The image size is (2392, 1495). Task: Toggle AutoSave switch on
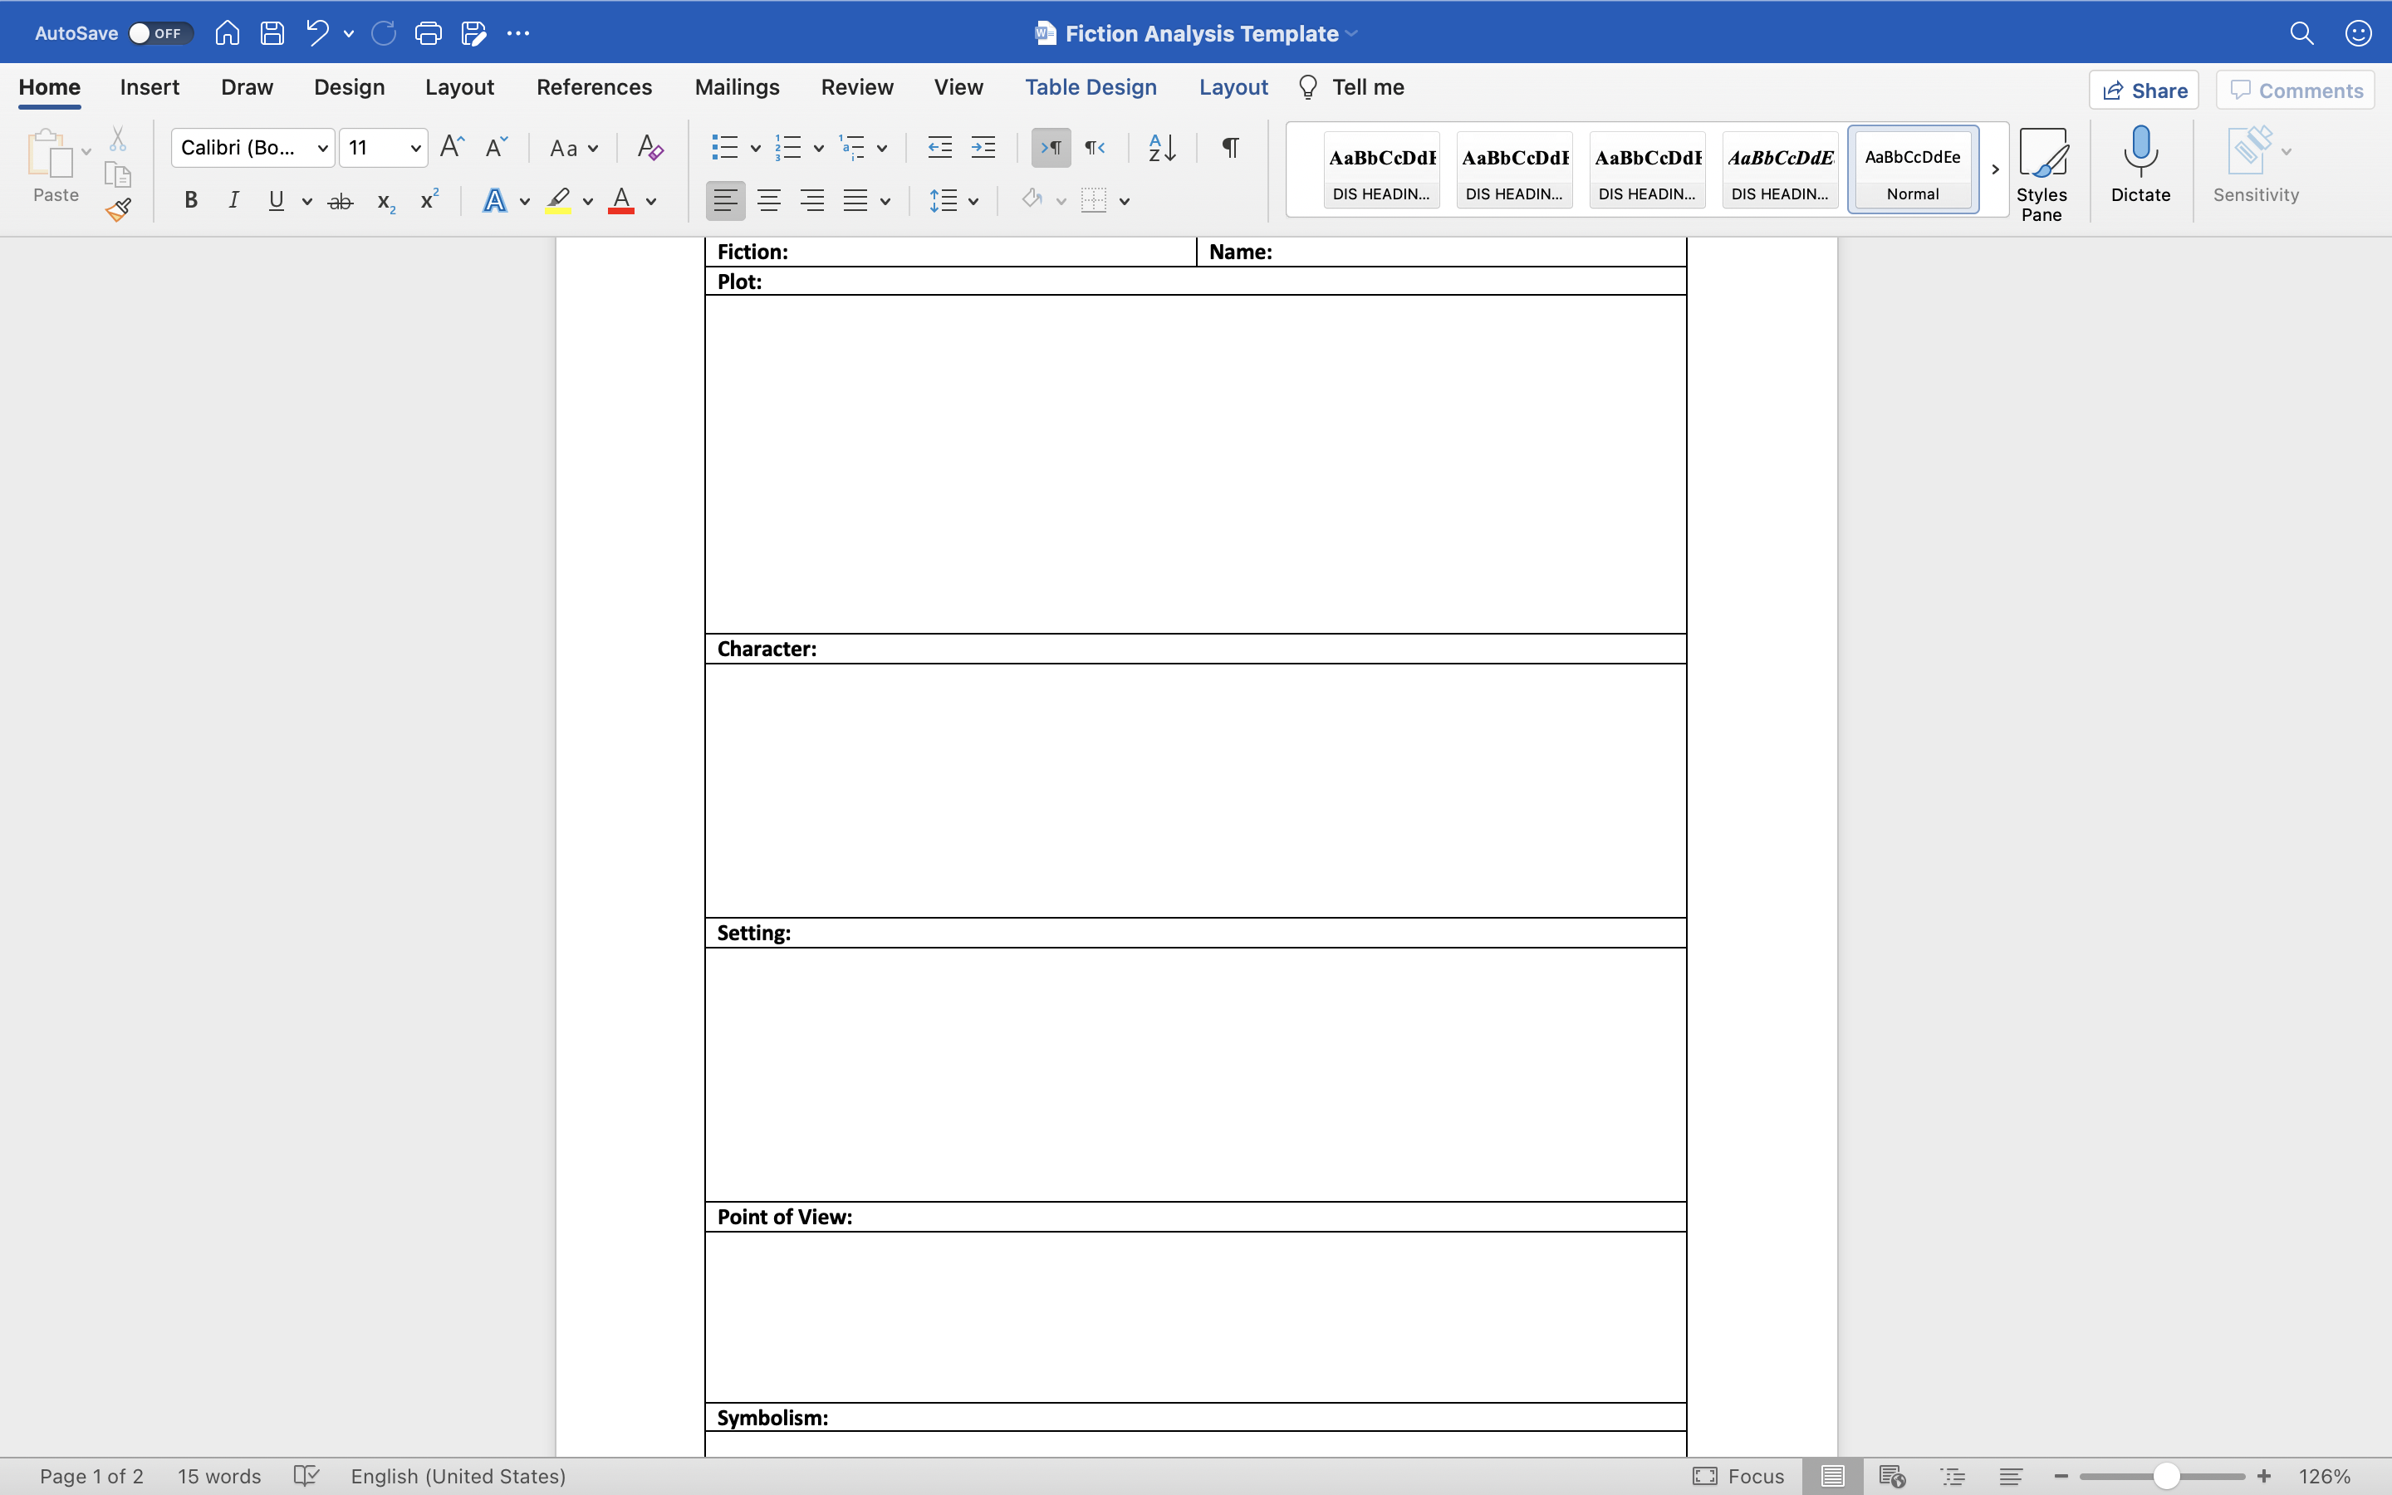tap(160, 33)
